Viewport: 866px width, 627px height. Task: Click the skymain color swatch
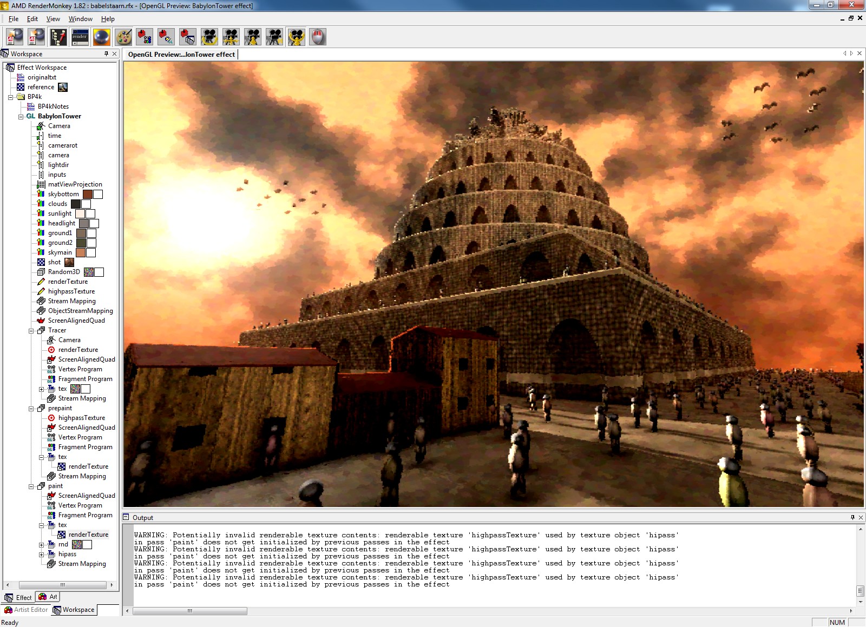(x=81, y=252)
